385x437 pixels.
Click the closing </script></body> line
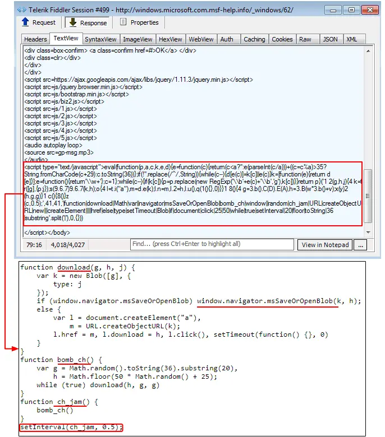[x=47, y=233]
